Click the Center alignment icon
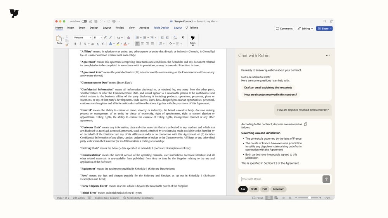The width and height of the screenshot is (388, 218). [x=142, y=44]
